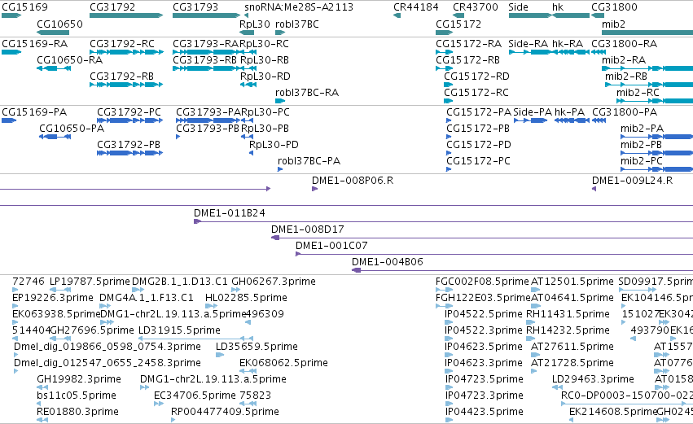Select the DME1-001C07 BAC clone label
The height and width of the screenshot is (424, 693).
(331, 246)
